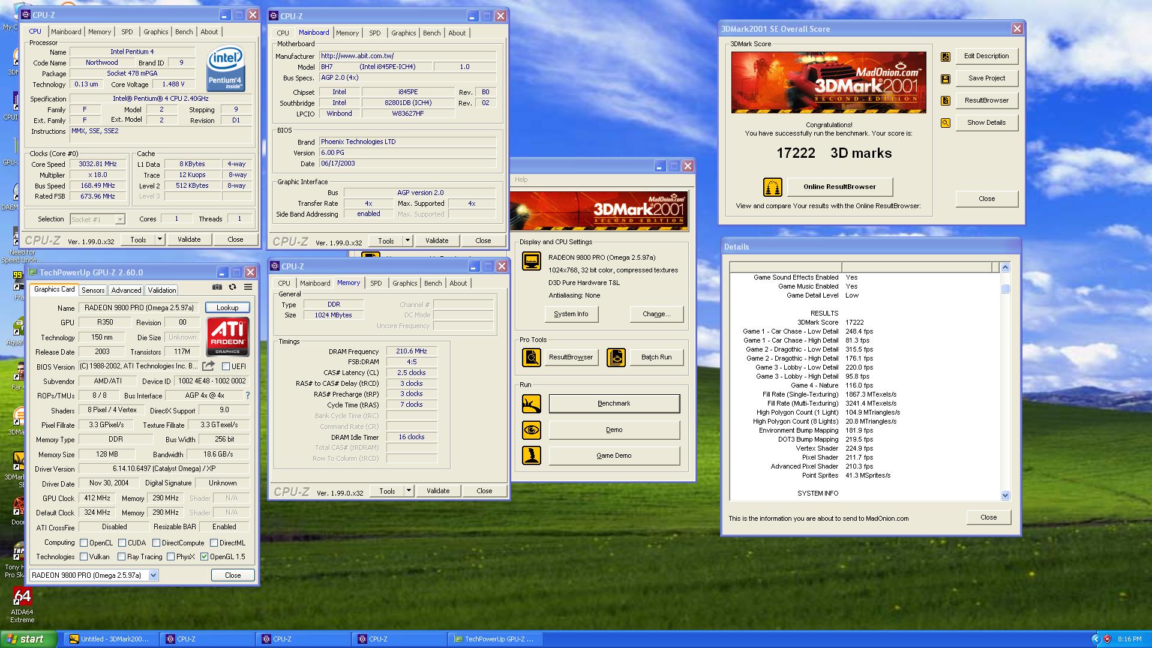
Task: Switch to TechPowerUp GPU-Z taskbar button
Action: (494, 639)
